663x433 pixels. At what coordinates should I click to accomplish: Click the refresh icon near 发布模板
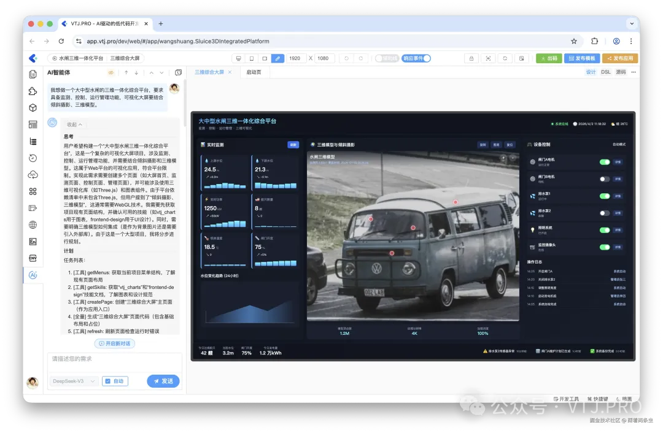pos(505,57)
